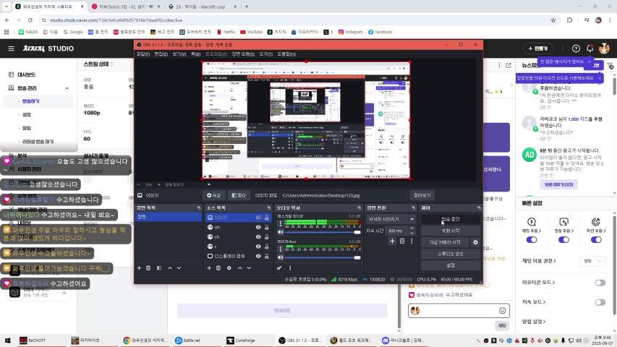
Task: Open OBS 설정 settings button
Action: (451, 265)
